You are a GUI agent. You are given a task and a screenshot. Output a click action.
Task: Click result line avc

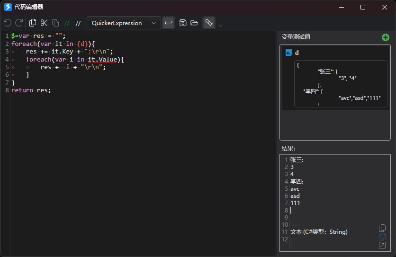[295, 189]
